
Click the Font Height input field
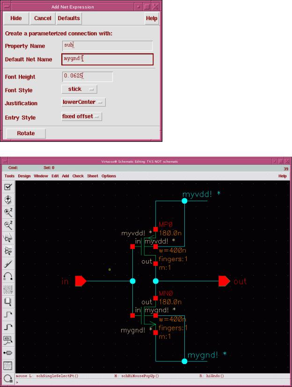[x=88, y=77]
